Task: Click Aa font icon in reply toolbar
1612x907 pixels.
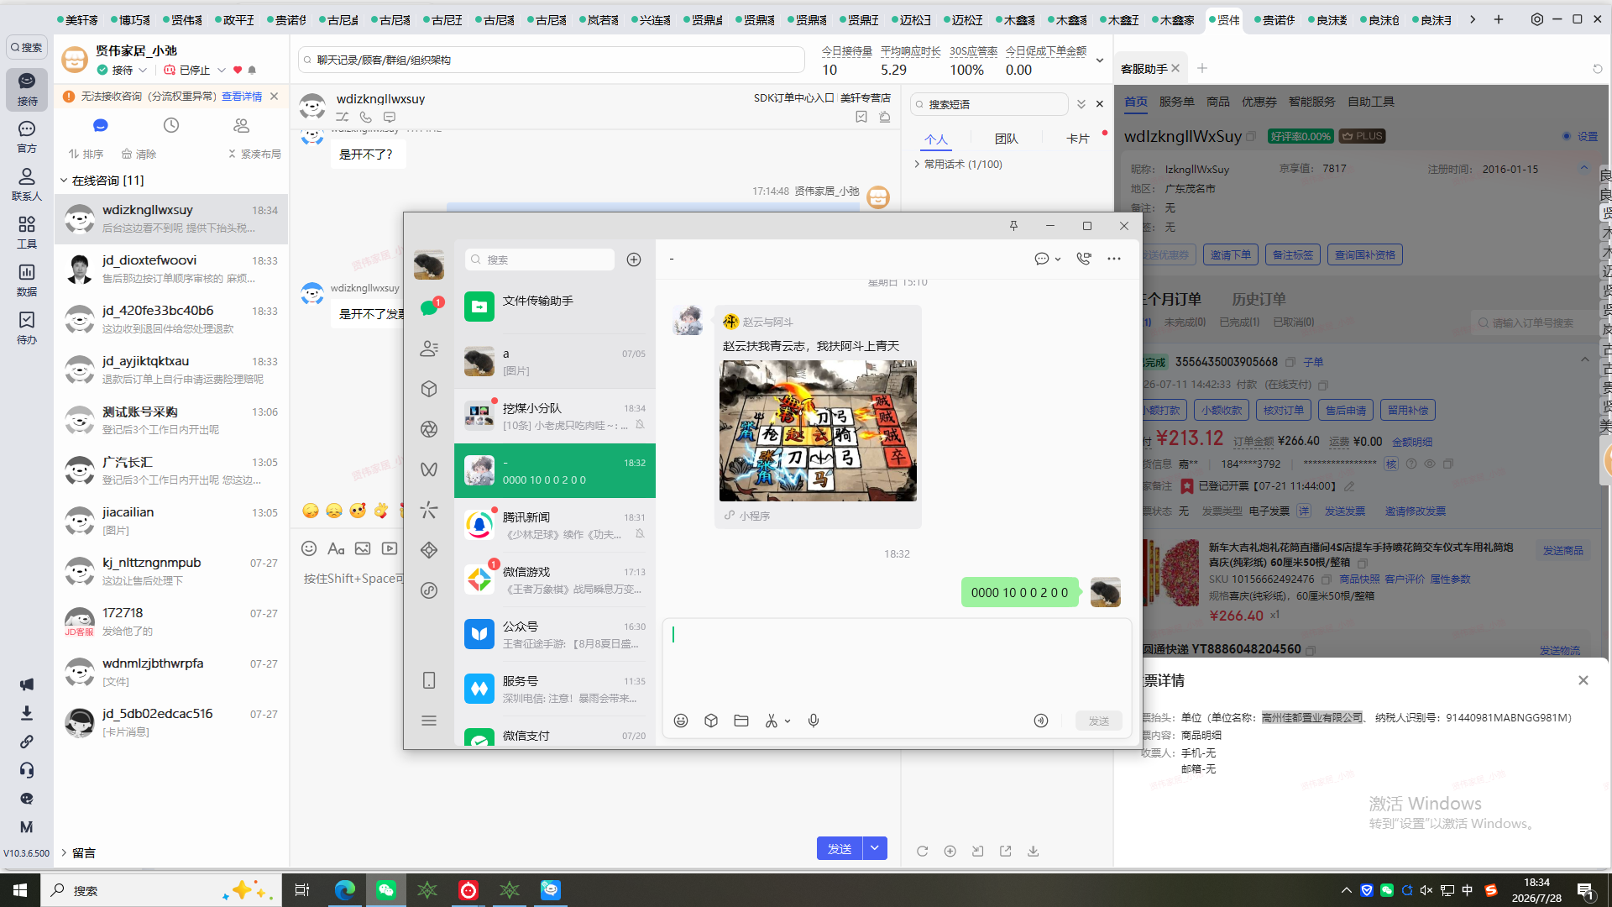Action: [x=336, y=548]
